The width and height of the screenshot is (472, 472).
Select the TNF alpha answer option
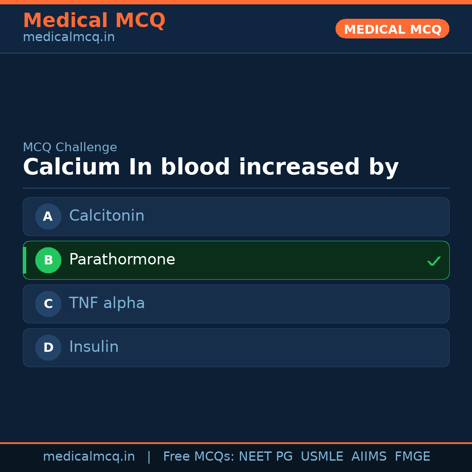pyautogui.click(x=236, y=304)
